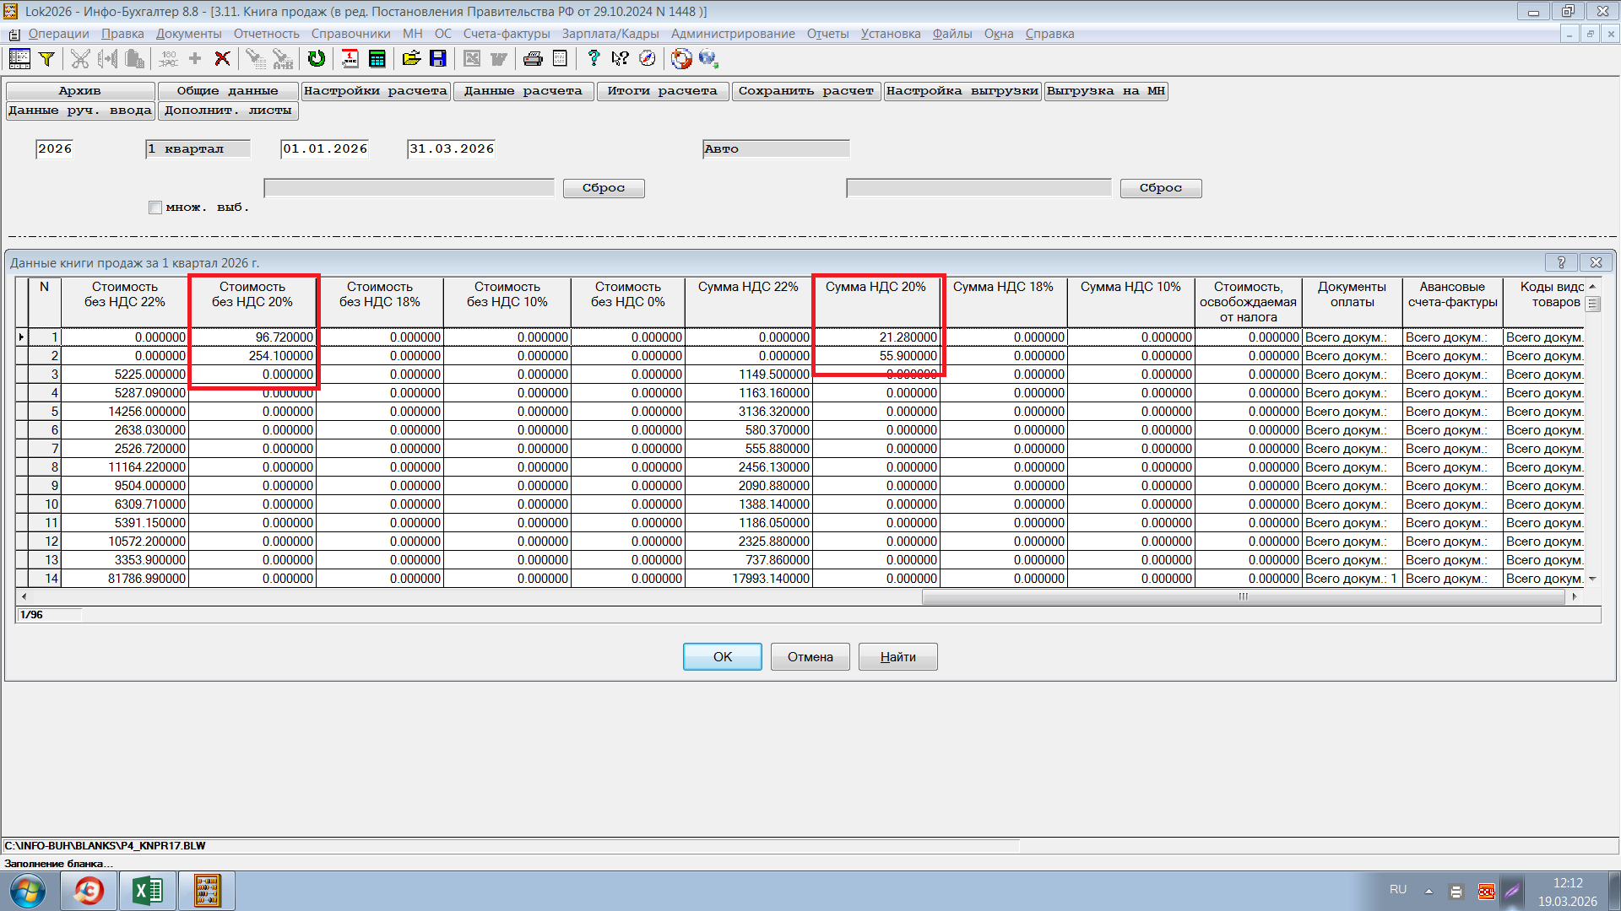1621x911 pixels.
Task: Toggle the 'множ. выб.' checkbox
Action: (155, 208)
